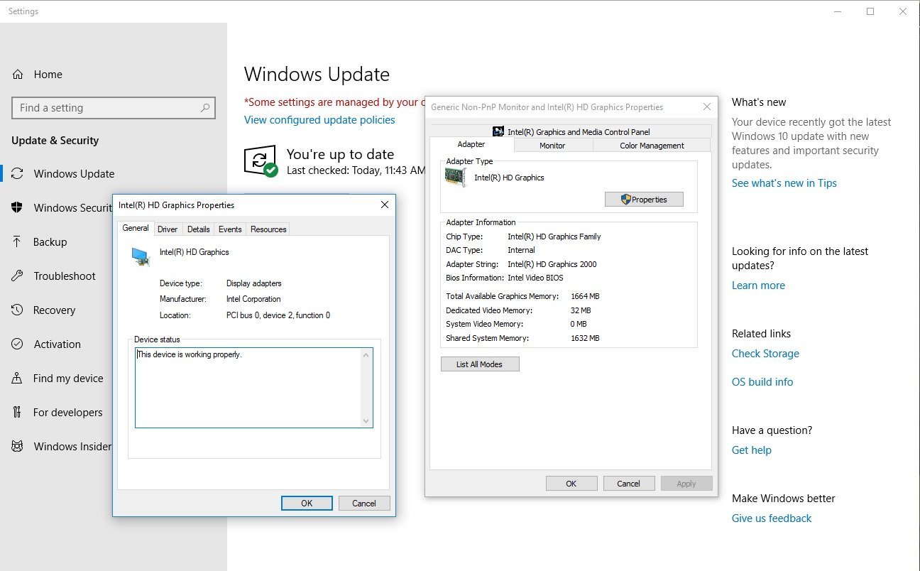Click the Get help link
The image size is (920, 571).
752,450
